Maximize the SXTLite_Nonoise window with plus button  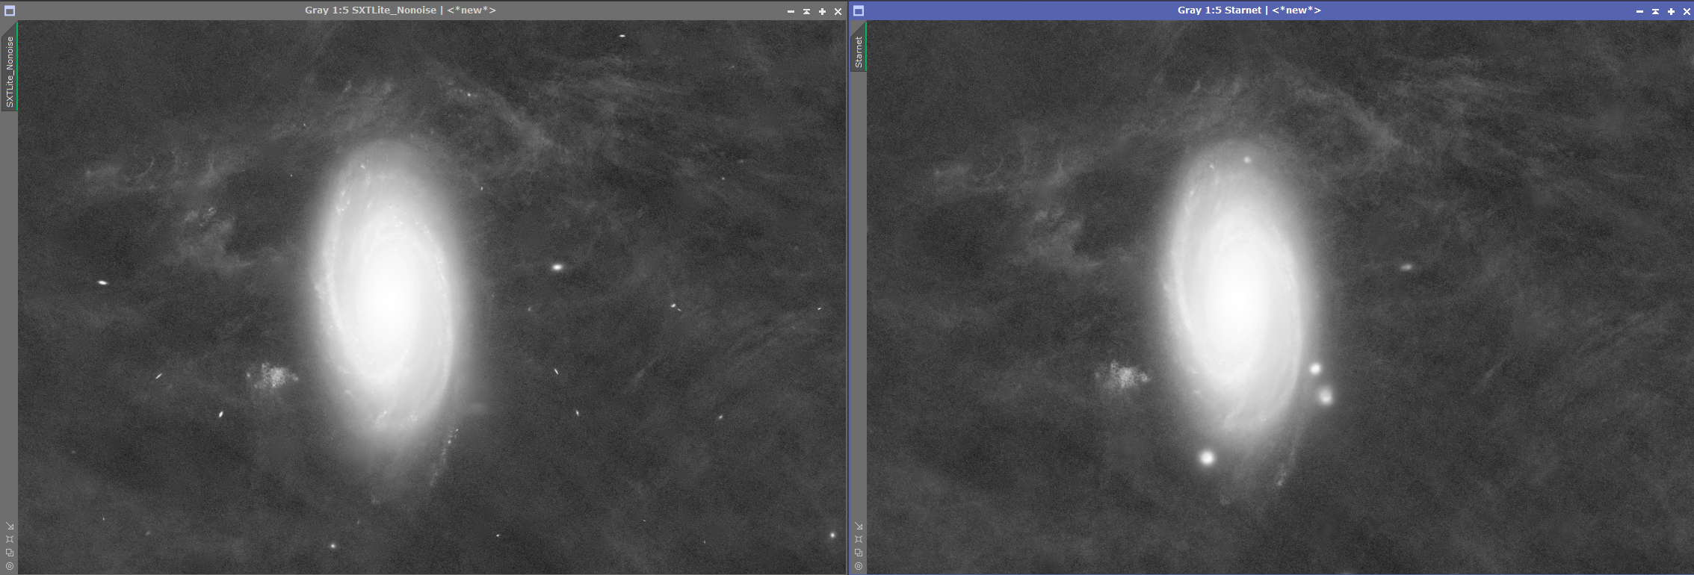click(x=822, y=11)
